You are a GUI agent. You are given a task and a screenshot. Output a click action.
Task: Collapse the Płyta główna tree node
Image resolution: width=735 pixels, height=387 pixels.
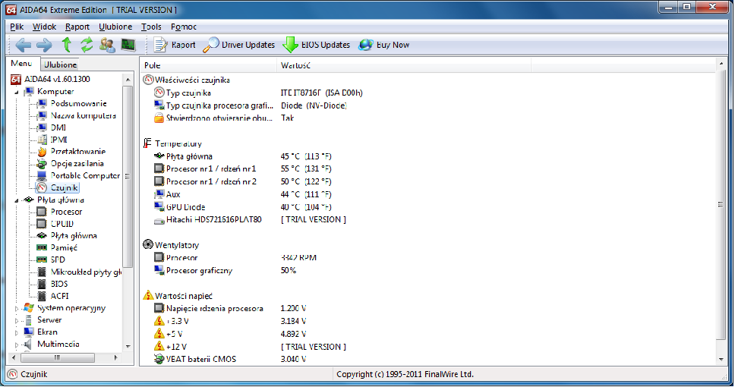click(x=17, y=200)
